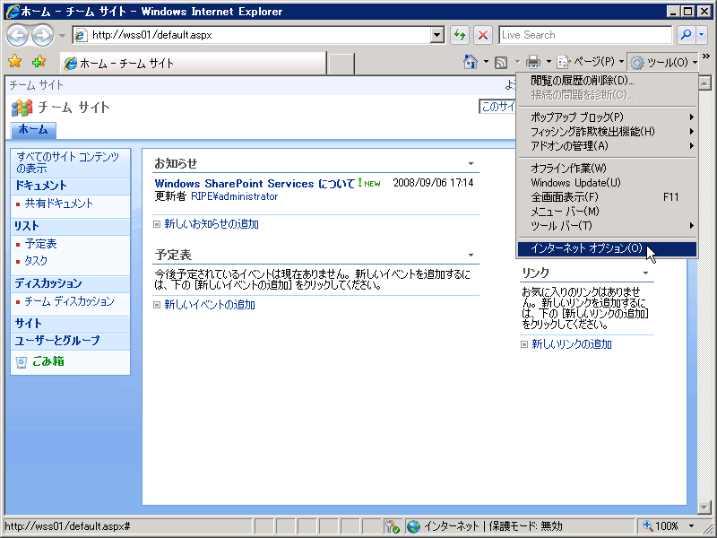Open the ごみ箱 link
Viewport: 717px width, 538px height.
coord(48,361)
